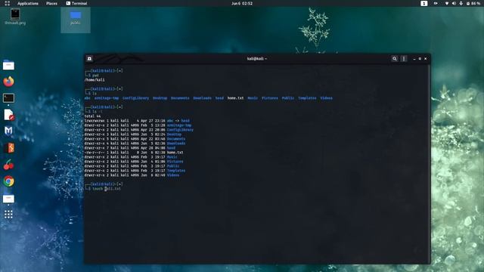Click Downloads in the ls output row
The image size is (484, 272).
(x=202, y=98)
